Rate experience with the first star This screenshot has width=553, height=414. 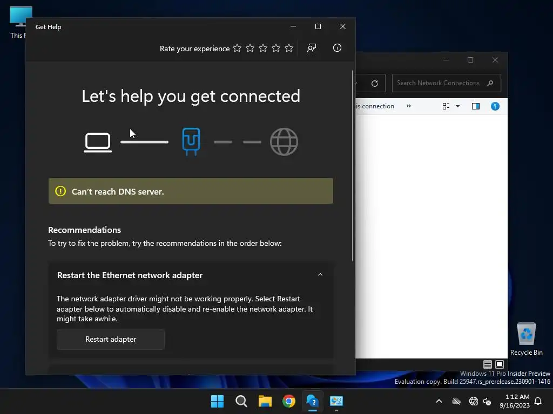coord(237,48)
